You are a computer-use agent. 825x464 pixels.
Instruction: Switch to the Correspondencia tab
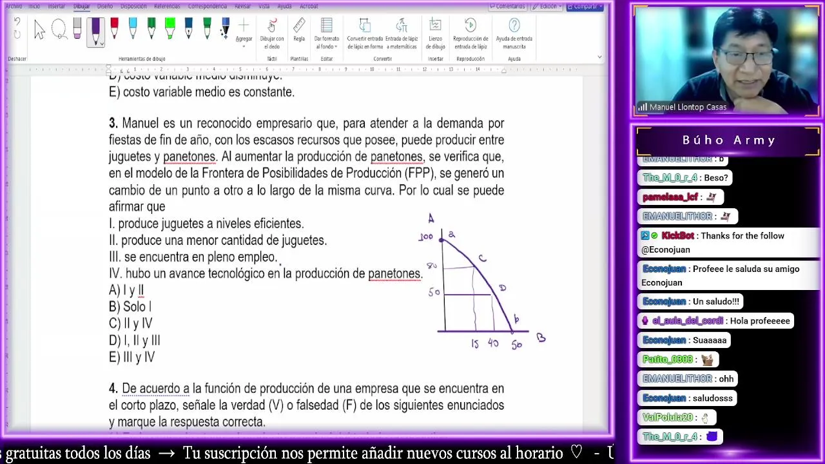tap(208, 6)
